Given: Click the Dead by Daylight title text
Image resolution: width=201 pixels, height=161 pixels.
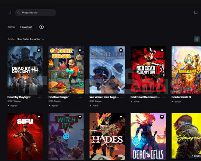Looking at the screenshot, I should click(x=19, y=97).
